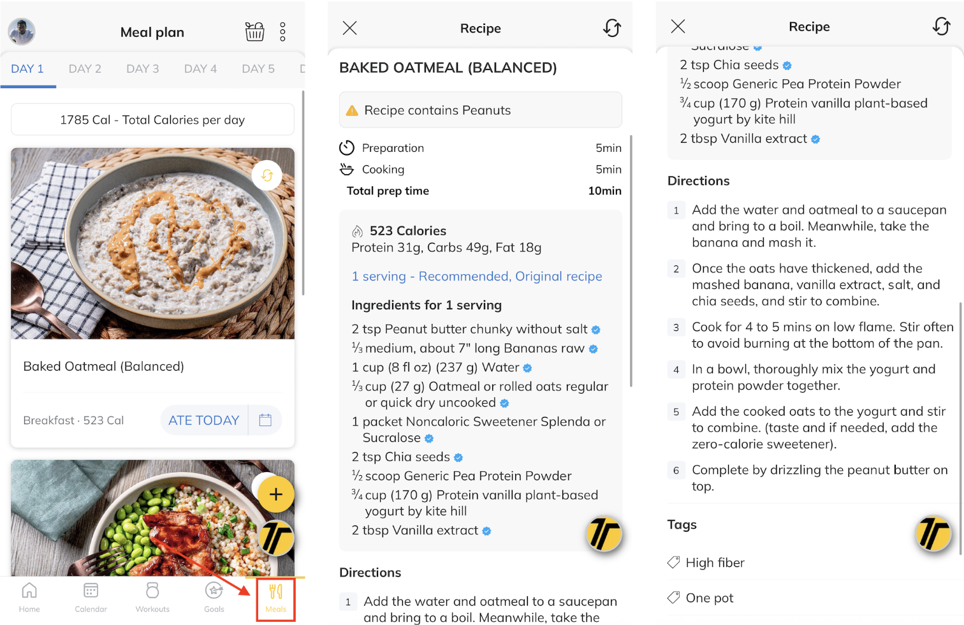Switch to the DAY 2 tab
The image size is (964, 625).
[x=85, y=69]
